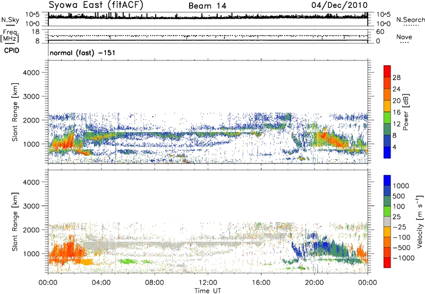Click the red top segment of power colorbar

pos(387,71)
